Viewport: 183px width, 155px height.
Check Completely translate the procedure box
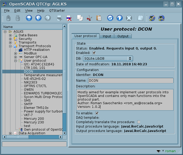139,122
